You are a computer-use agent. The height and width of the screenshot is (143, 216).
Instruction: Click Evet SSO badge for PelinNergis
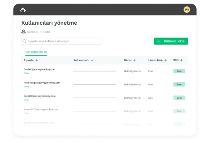pos(179,84)
